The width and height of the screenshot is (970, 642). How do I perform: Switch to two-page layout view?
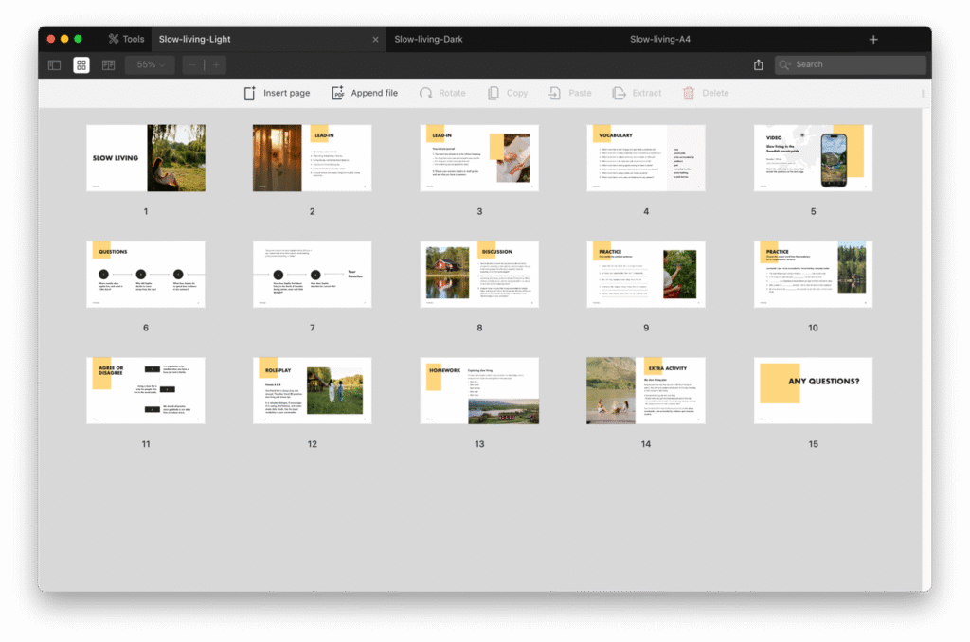click(108, 65)
